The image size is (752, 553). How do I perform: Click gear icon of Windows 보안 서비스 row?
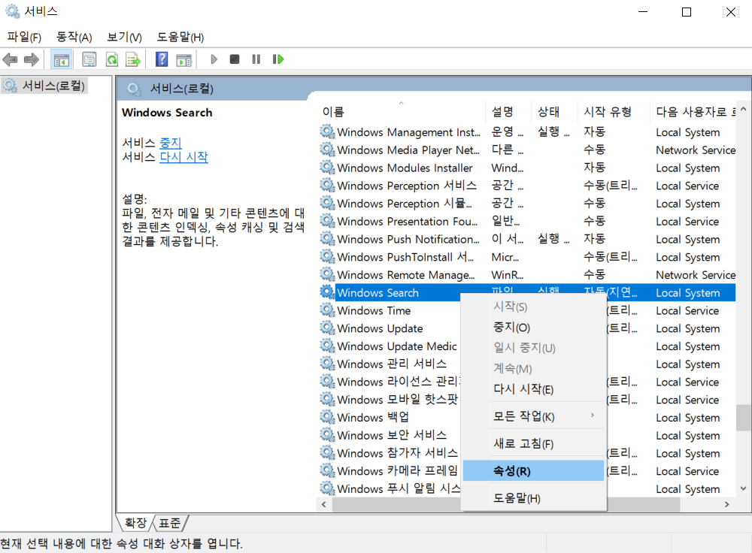click(x=328, y=434)
